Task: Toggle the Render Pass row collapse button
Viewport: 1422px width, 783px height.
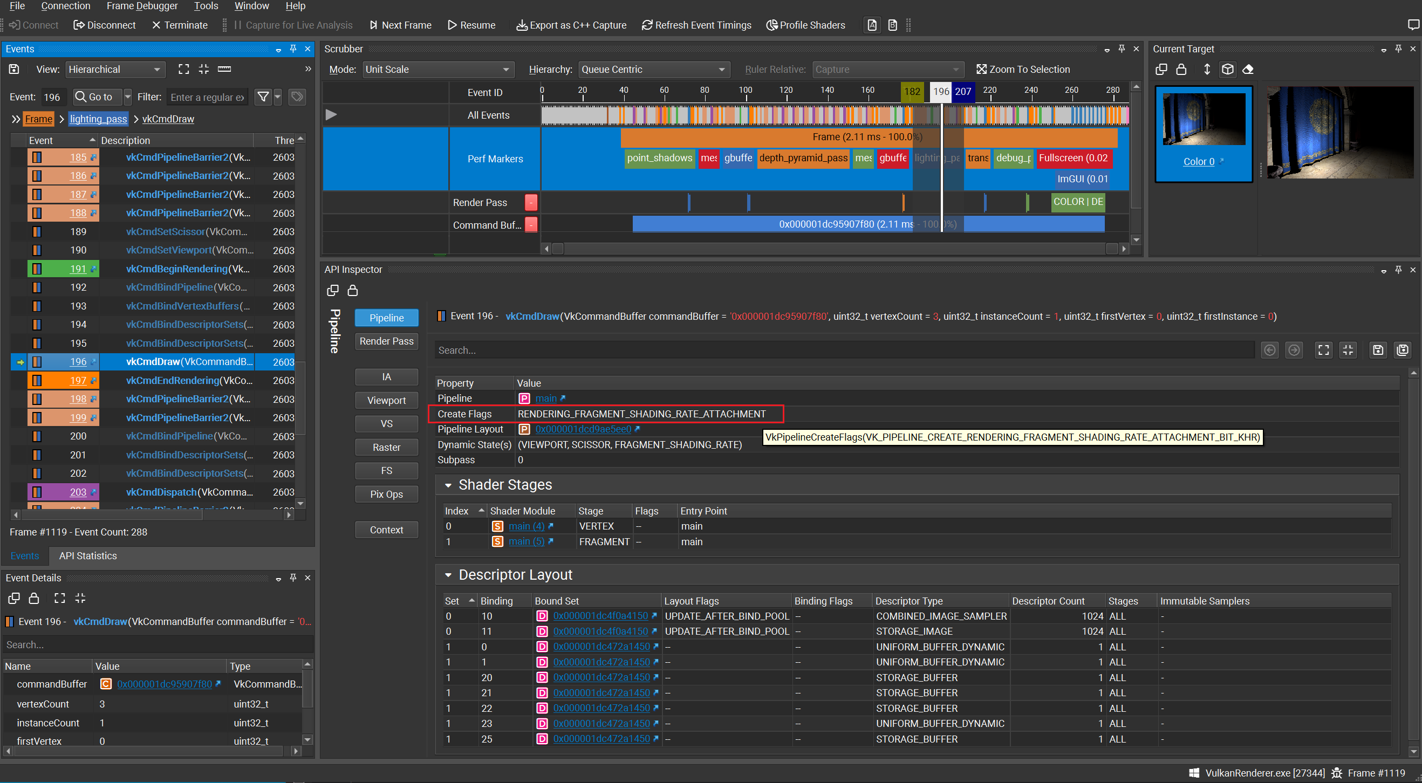Action: (x=531, y=203)
